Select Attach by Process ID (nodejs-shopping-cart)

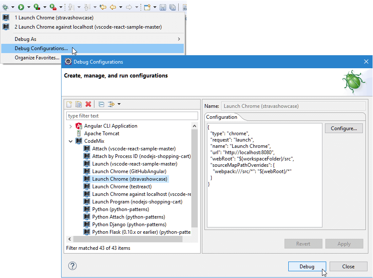click(x=141, y=156)
